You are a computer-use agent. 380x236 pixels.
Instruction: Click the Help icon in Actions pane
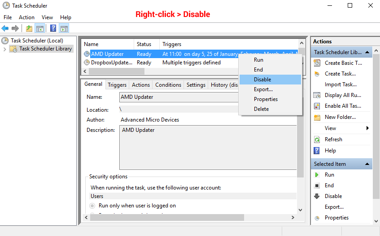point(316,151)
